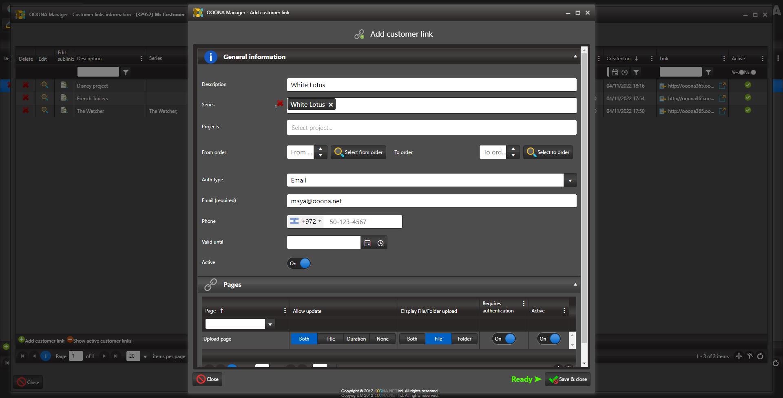Delete the Disney project link row

click(25, 86)
